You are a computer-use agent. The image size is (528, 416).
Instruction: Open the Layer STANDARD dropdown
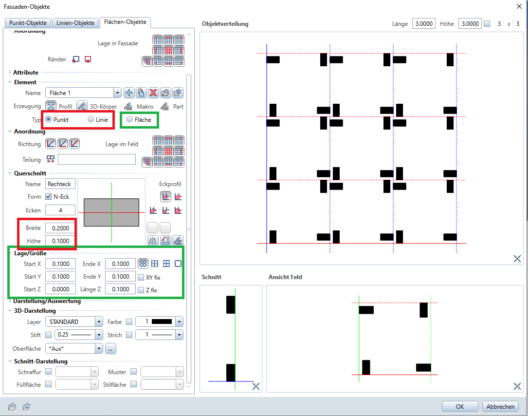(99, 322)
